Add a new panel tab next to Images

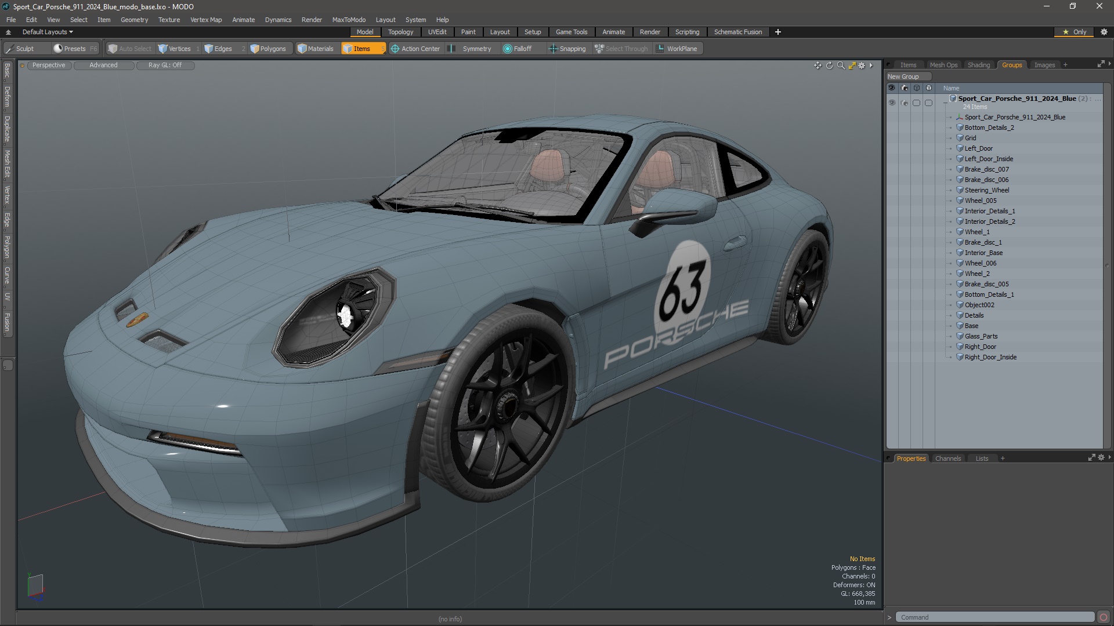(1065, 65)
